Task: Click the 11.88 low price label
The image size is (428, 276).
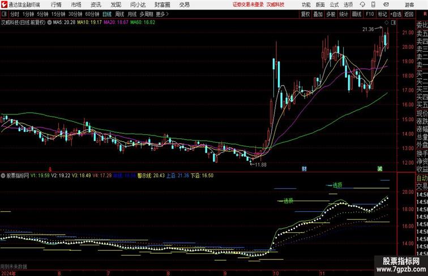Action: (260, 165)
